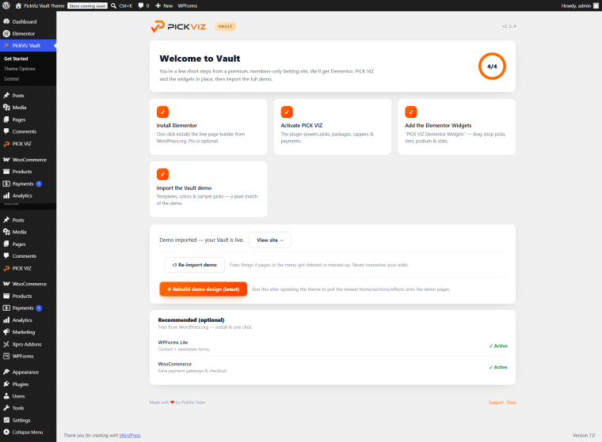Open the WordPress logo menu in admin bar

pyautogui.click(x=6, y=6)
